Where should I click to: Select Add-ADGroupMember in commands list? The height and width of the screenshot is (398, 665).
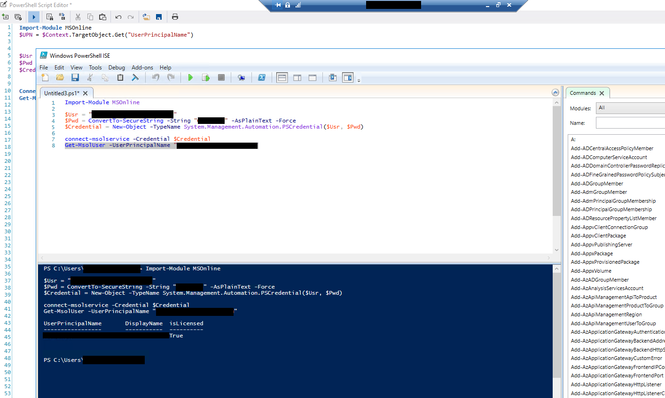coord(597,184)
